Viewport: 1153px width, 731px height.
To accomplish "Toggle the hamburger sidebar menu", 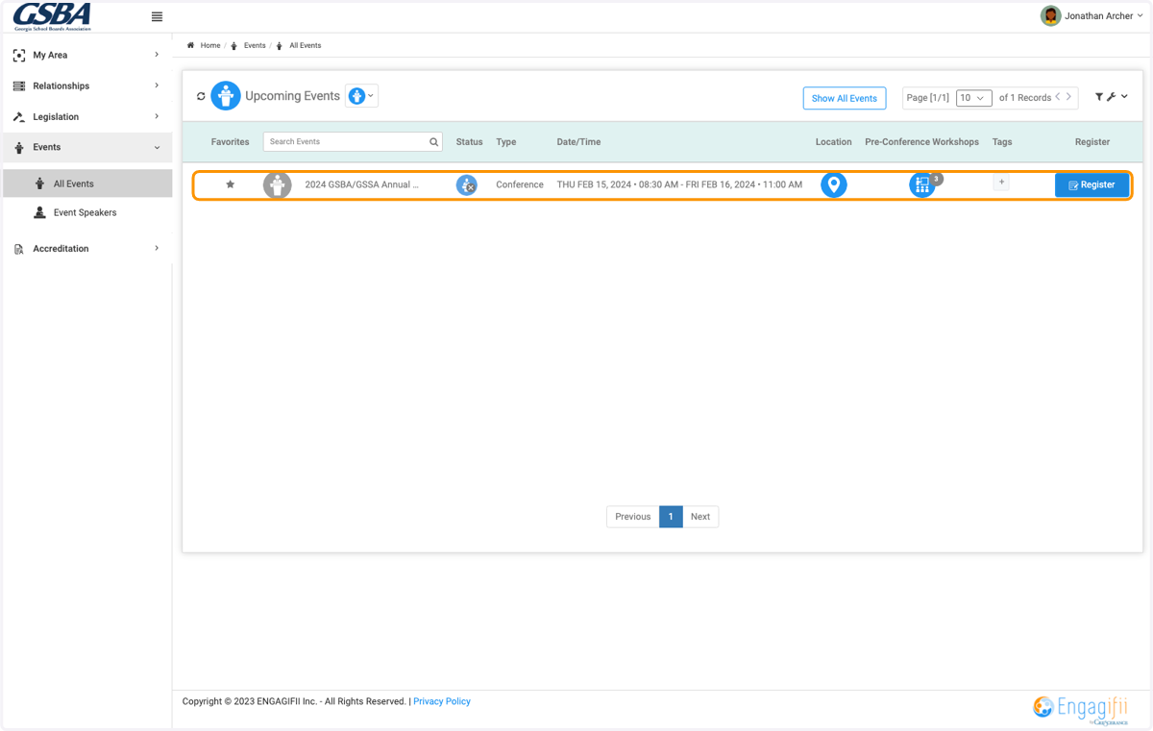I will [x=157, y=16].
